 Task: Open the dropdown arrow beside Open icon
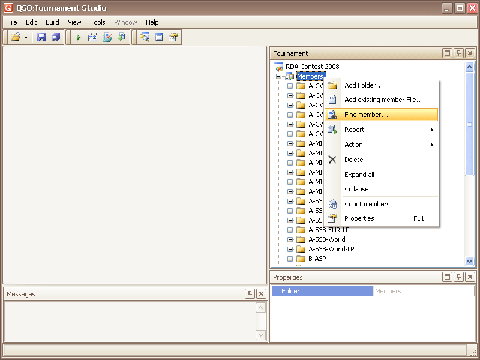[26, 37]
